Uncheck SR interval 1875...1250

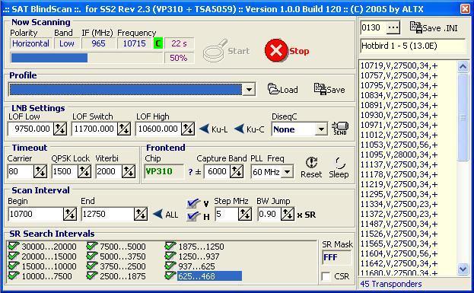click(x=170, y=246)
